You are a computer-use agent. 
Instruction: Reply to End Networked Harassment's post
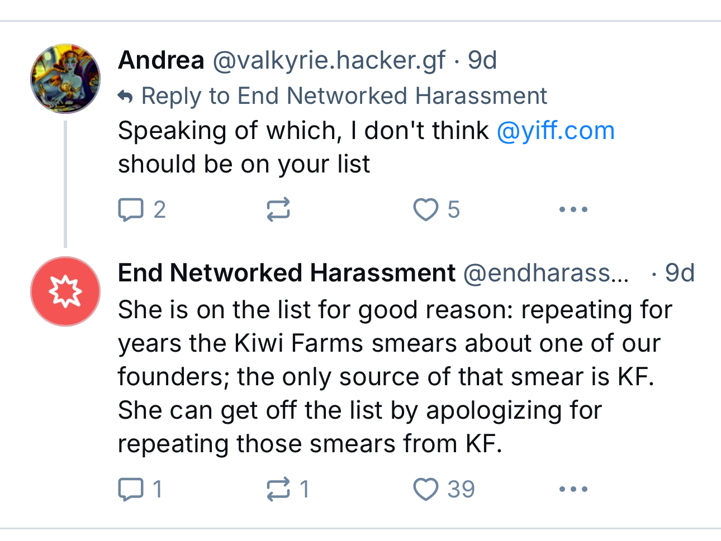coord(131,490)
